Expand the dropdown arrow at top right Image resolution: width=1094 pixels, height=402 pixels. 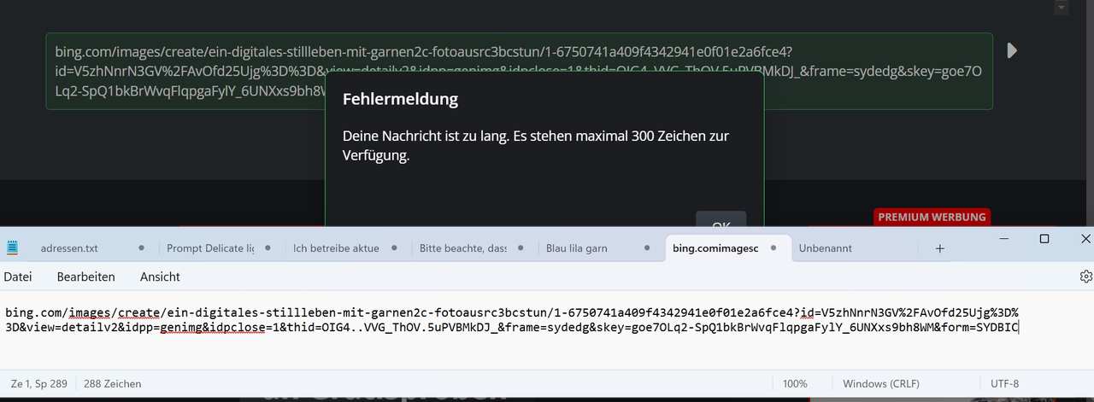1062,8
